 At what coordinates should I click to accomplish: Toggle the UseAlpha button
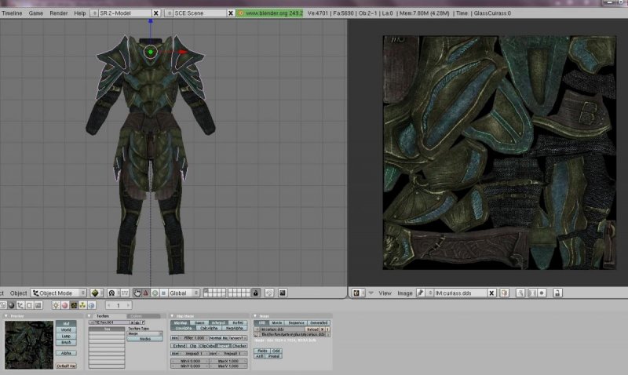pyautogui.click(x=184, y=328)
